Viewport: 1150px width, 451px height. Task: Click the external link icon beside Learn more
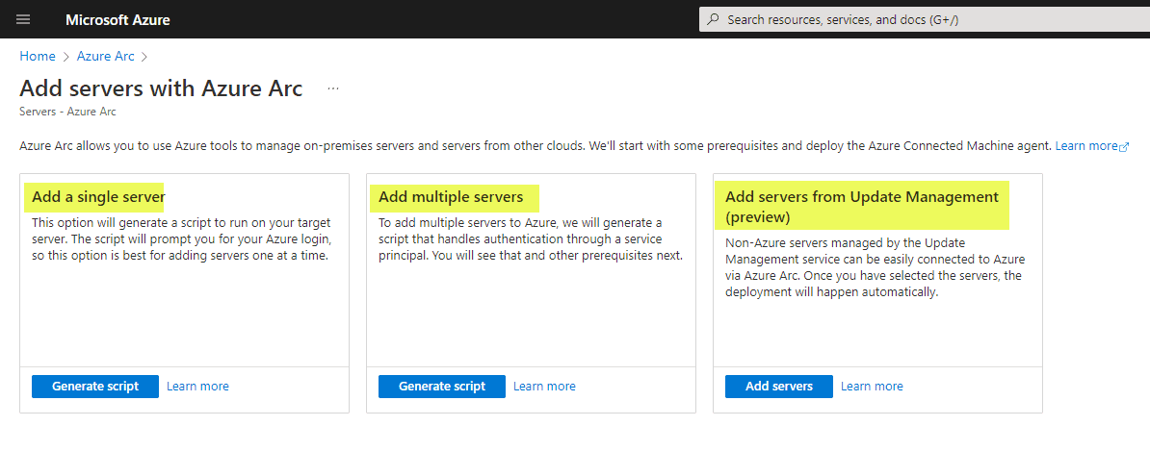(1124, 146)
